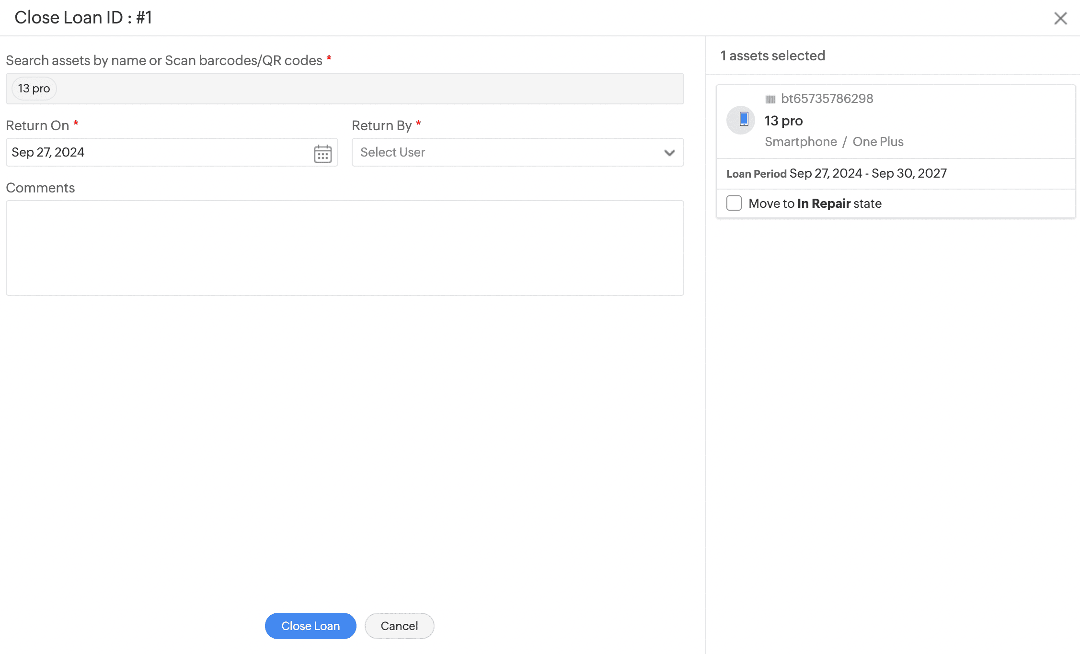Click the Return On date field

158,152
